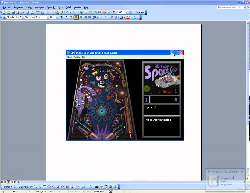Click the Nederlands language indicator
The image size is (250, 193).
point(99,192)
